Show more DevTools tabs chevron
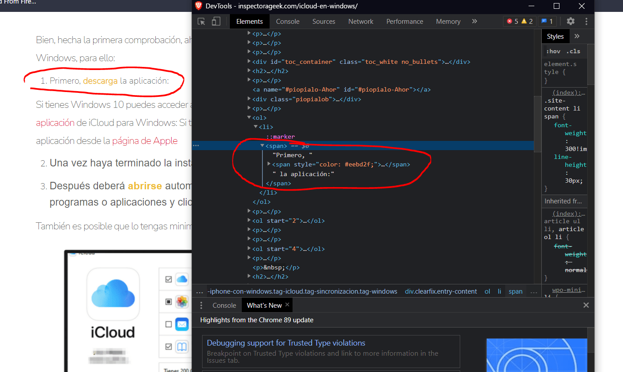This screenshot has height=372, width=623. [x=474, y=21]
